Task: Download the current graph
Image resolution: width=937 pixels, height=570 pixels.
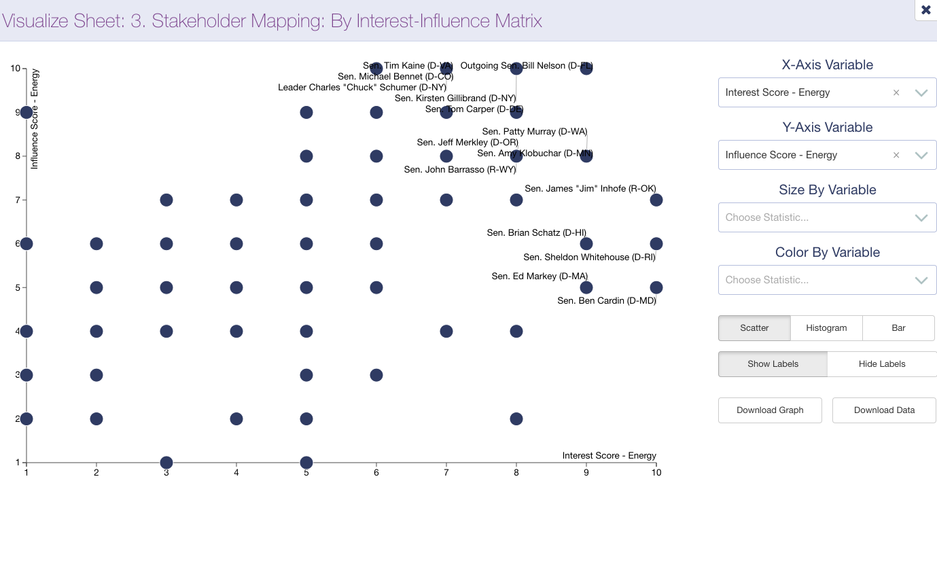Action: click(770, 410)
